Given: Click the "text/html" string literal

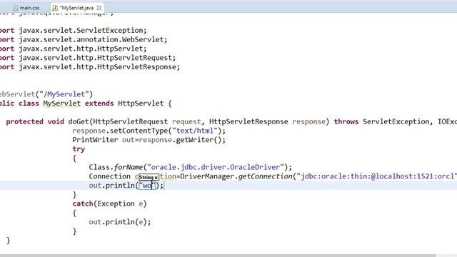Looking at the screenshot, I should [195, 131].
